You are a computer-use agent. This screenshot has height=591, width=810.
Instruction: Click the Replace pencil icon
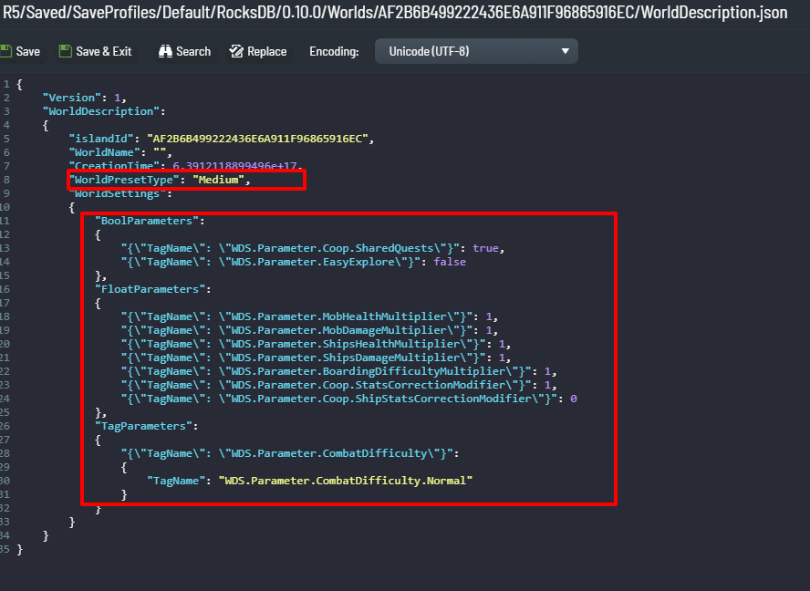(x=236, y=51)
